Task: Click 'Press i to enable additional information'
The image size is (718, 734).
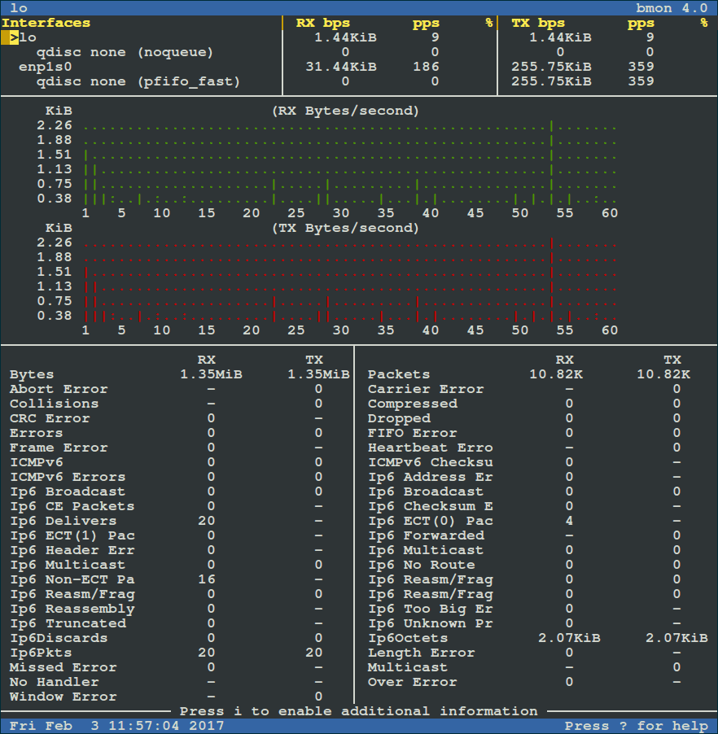Action: pyautogui.click(x=358, y=710)
